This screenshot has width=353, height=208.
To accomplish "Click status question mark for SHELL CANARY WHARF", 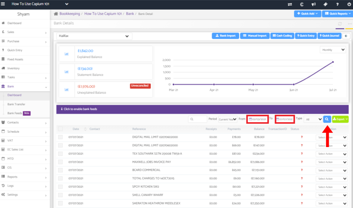I will click(302, 195).
